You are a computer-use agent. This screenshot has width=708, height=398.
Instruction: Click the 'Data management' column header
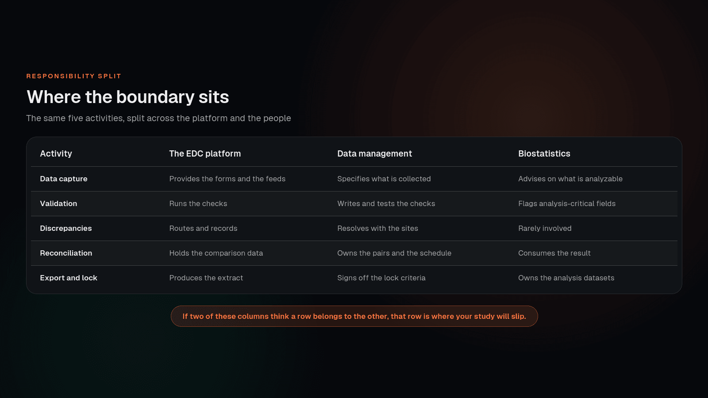click(374, 153)
